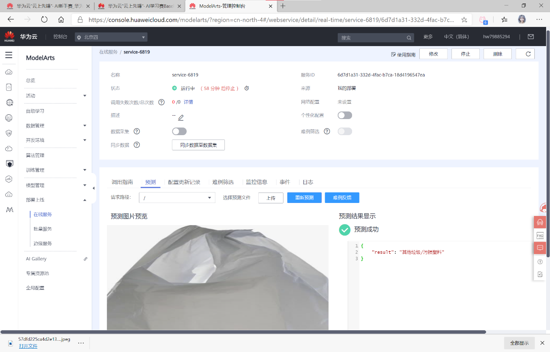Click help icon beside 调用失败次数/总次数

[x=161, y=102]
